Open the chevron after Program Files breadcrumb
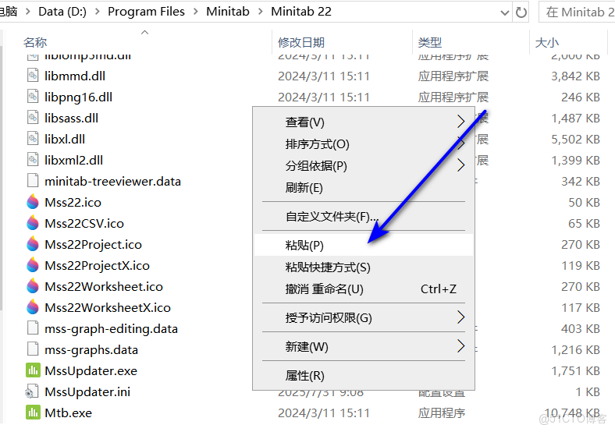Viewport: 615px width, 432px height. (x=195, y=12)
